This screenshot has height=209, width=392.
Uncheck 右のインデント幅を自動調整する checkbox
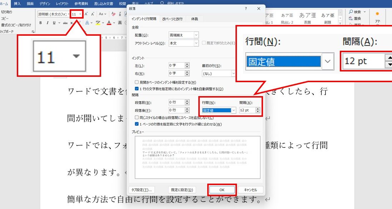click(x=137, y=89)
